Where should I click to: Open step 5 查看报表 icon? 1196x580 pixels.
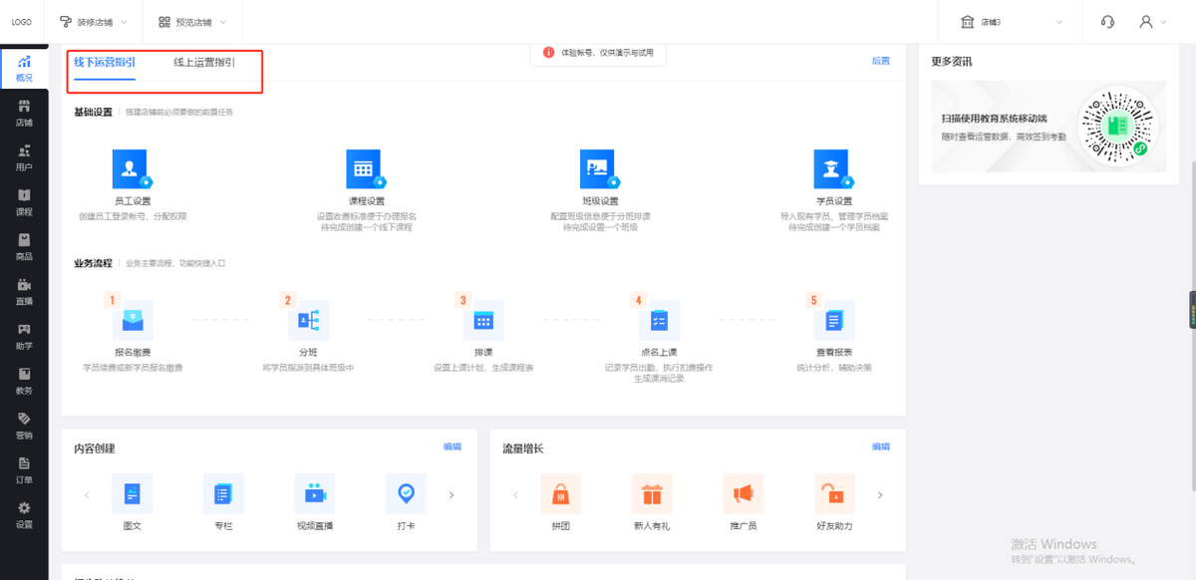click(x=834, y=320)
